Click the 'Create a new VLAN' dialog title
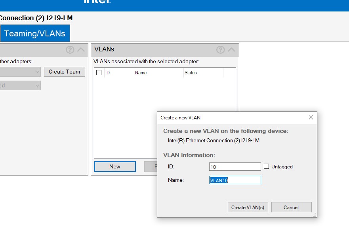The height and width of the screenshot is (236, 349). (181, 118)
